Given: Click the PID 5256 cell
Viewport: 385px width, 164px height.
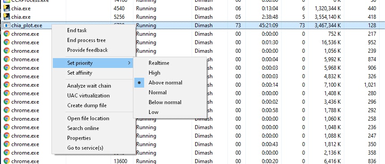Looking at the screenshot, I should (x=119, y=17).
